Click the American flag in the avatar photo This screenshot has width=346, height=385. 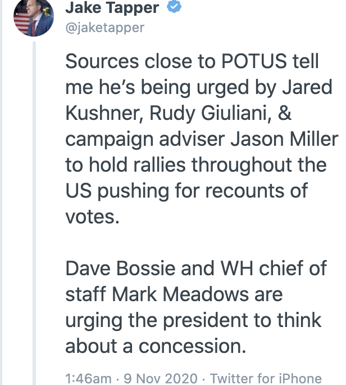pyautogui.click(x=22, y=21)
